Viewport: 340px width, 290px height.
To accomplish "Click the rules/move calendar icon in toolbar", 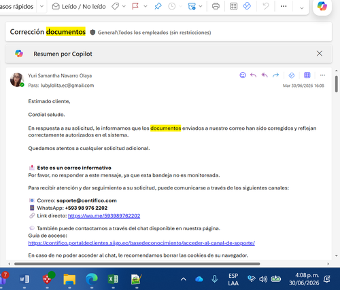I will click(x=192, y=6).
